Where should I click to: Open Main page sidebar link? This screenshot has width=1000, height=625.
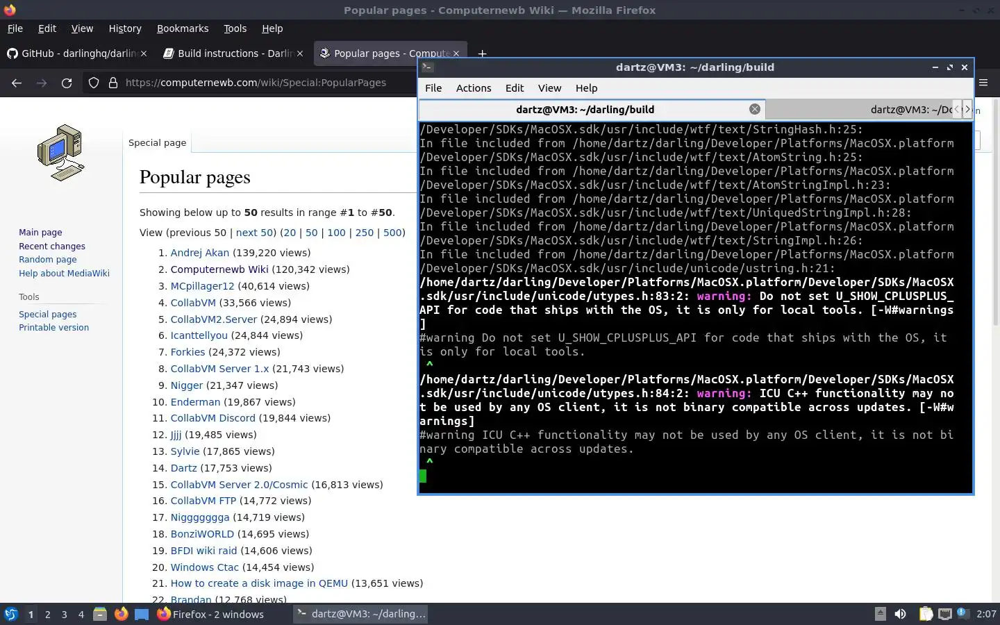tap(40, 233)
